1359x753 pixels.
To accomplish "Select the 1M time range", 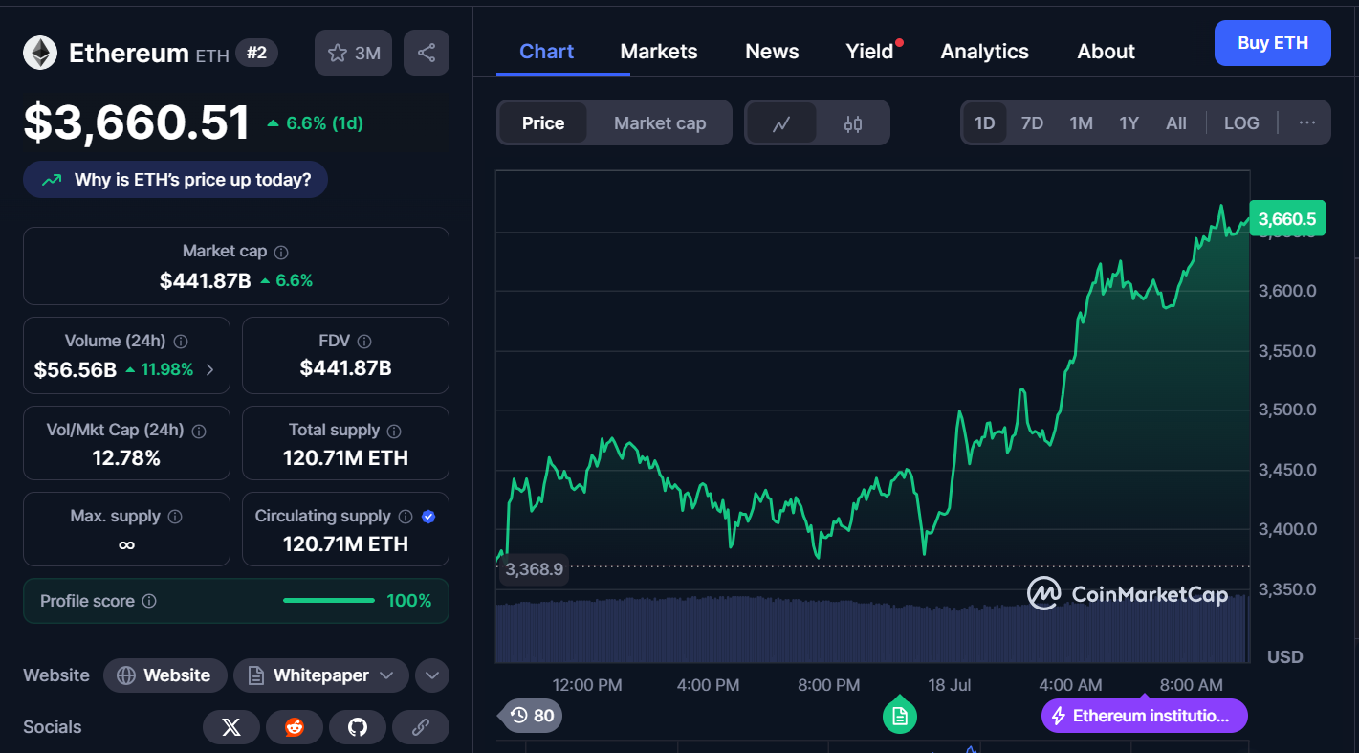I will pyautogui.click(x=1082, y=123).
